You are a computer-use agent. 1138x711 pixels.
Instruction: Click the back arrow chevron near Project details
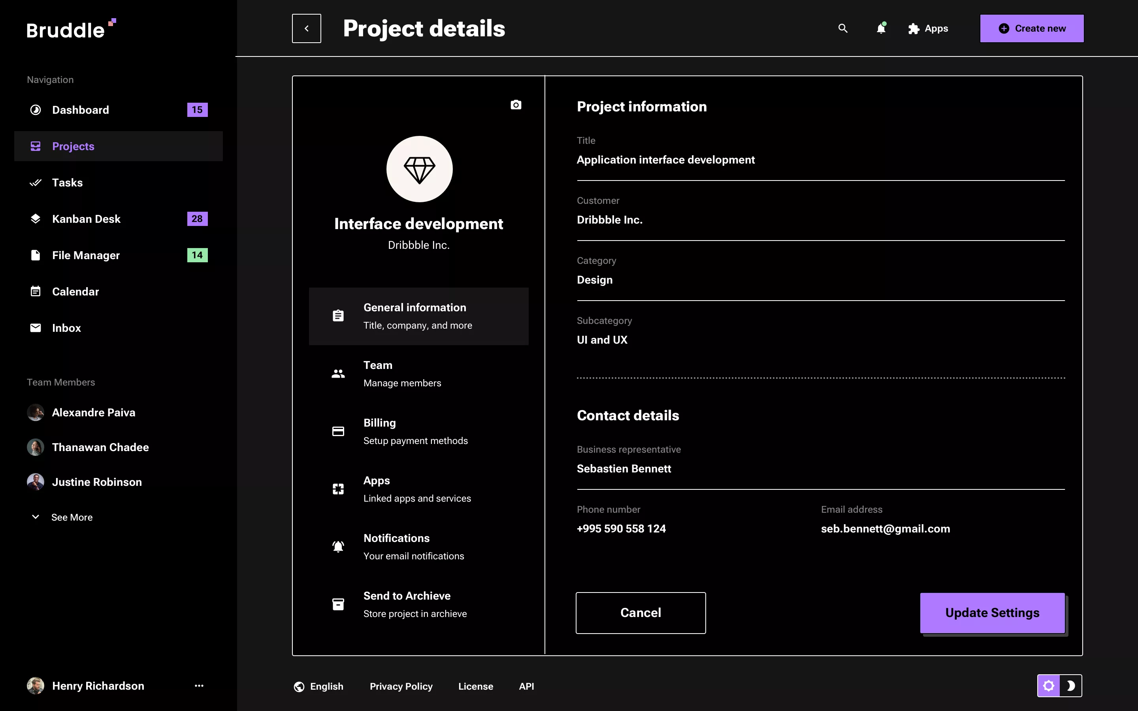306,28
